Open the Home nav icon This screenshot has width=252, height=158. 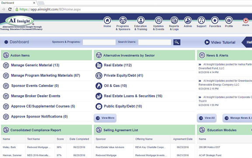[x=107, y=21]
